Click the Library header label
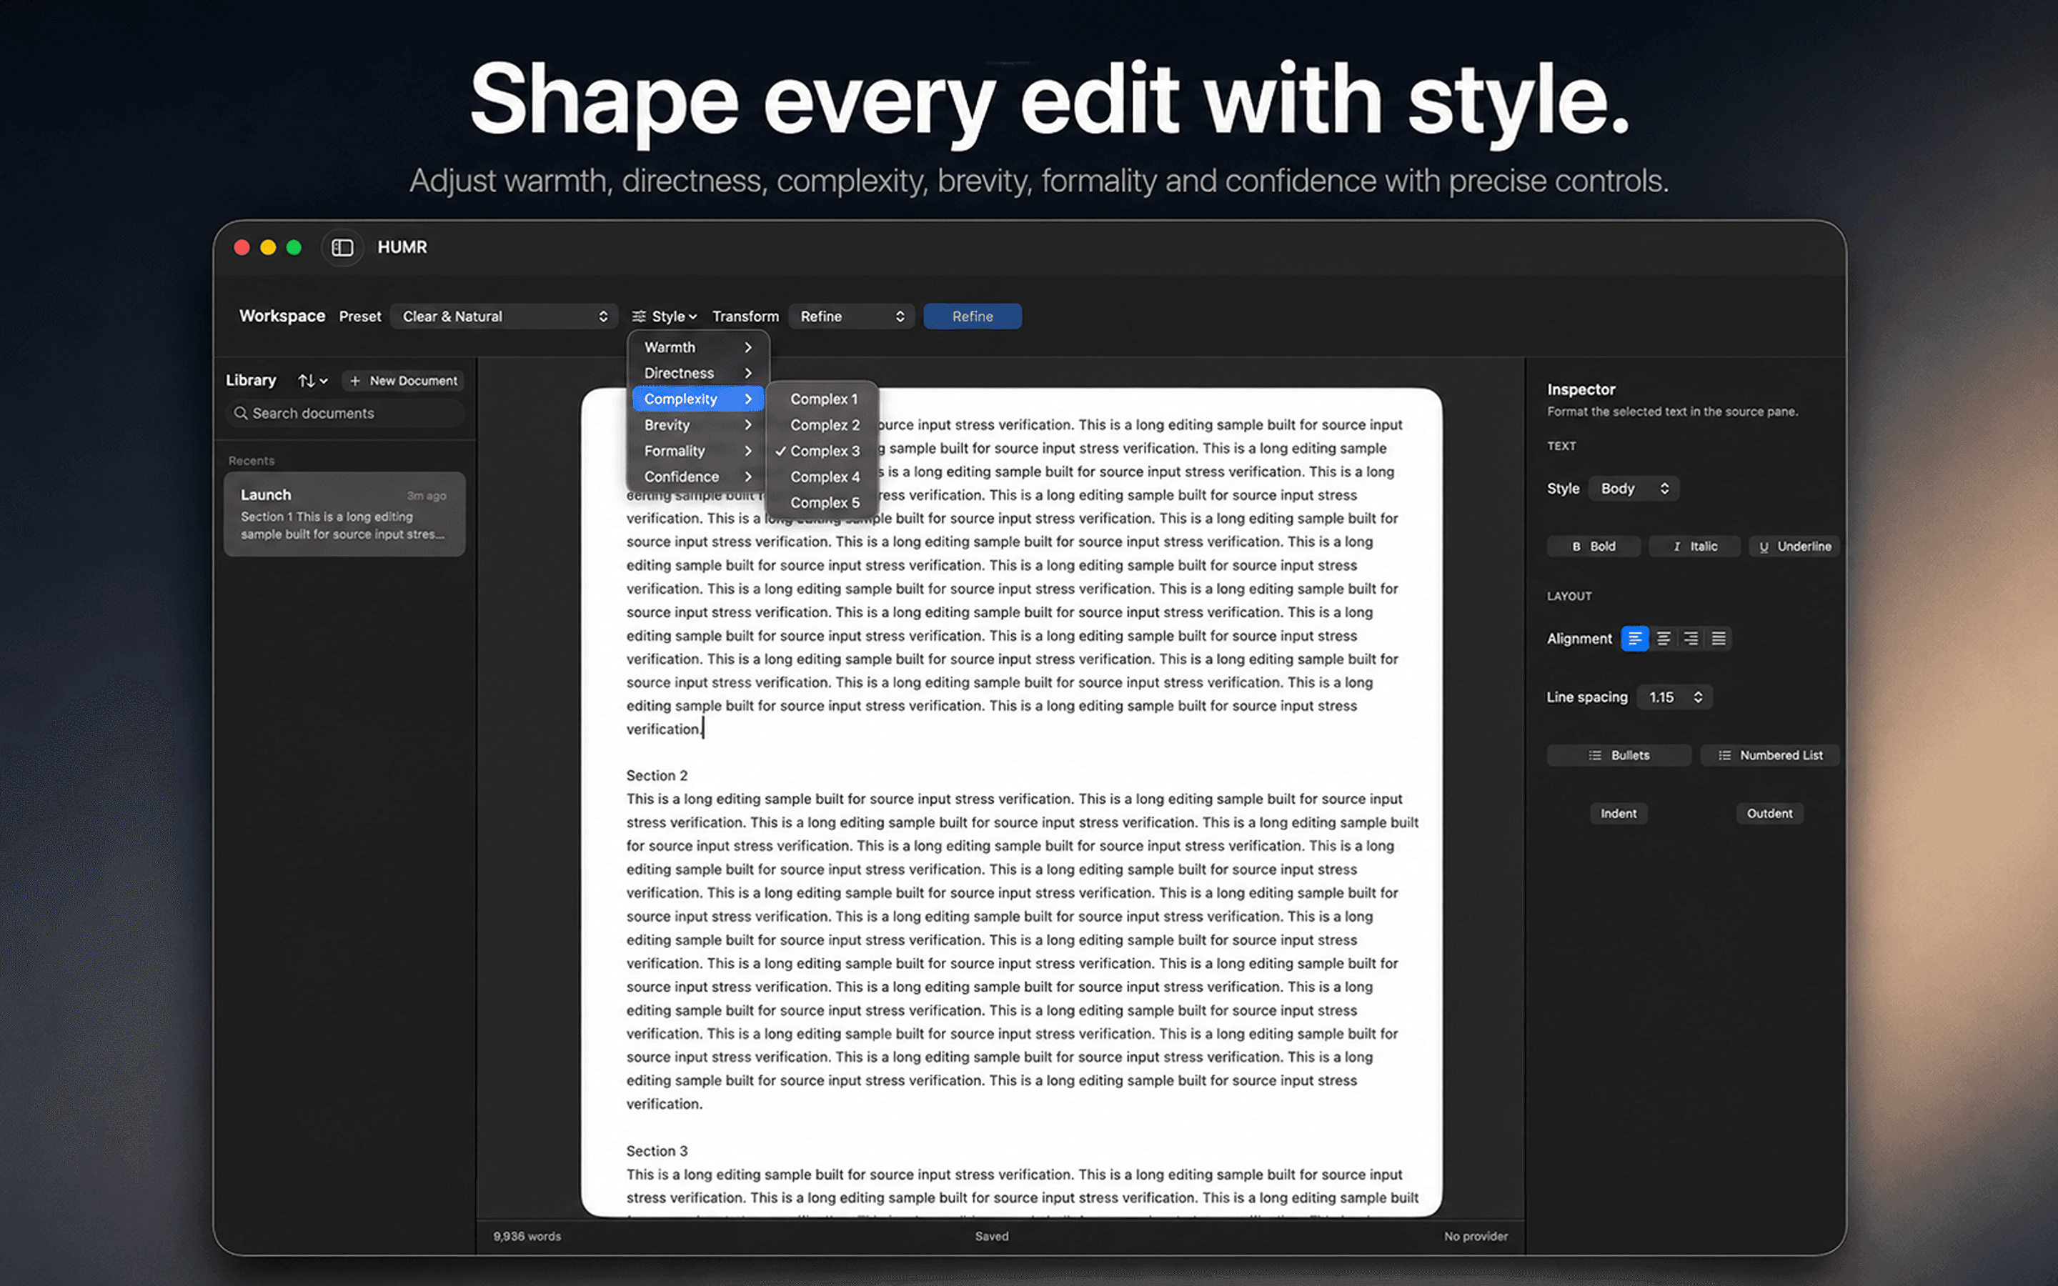This screenshot has width=2058, height=1286. [x=251, y=380]
